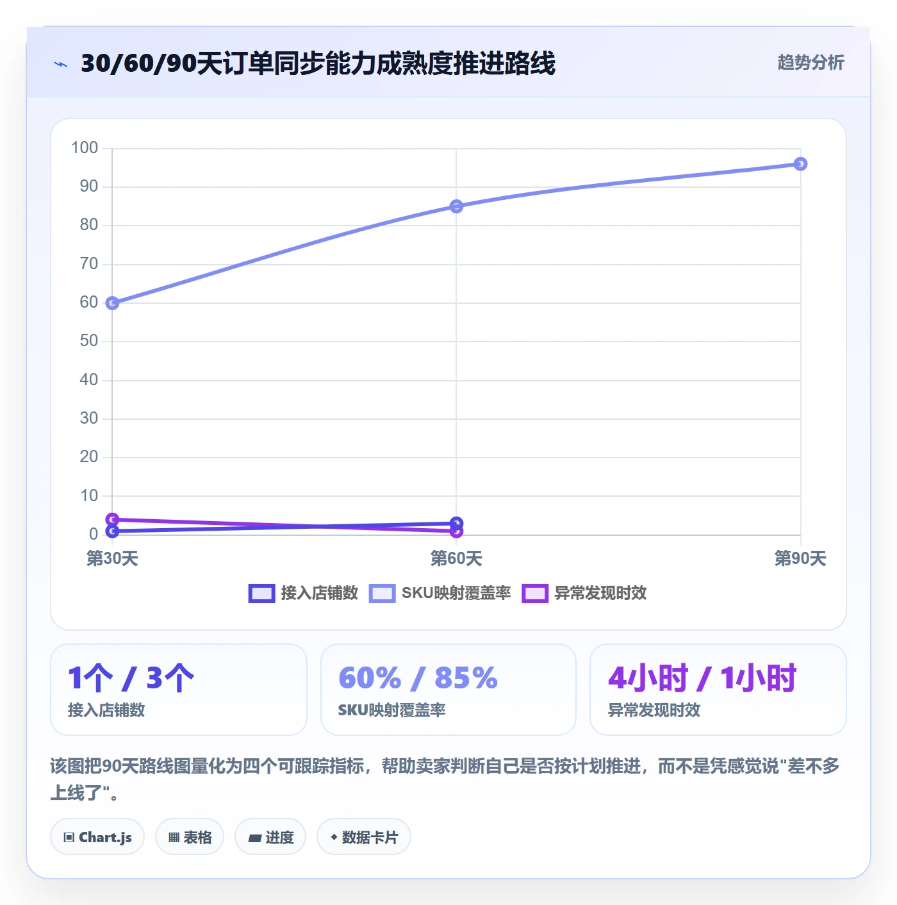The height and width of the screenshot is (905, 897).
Task: Click the Chart.js tag chip
Action: tap(97, 837)
